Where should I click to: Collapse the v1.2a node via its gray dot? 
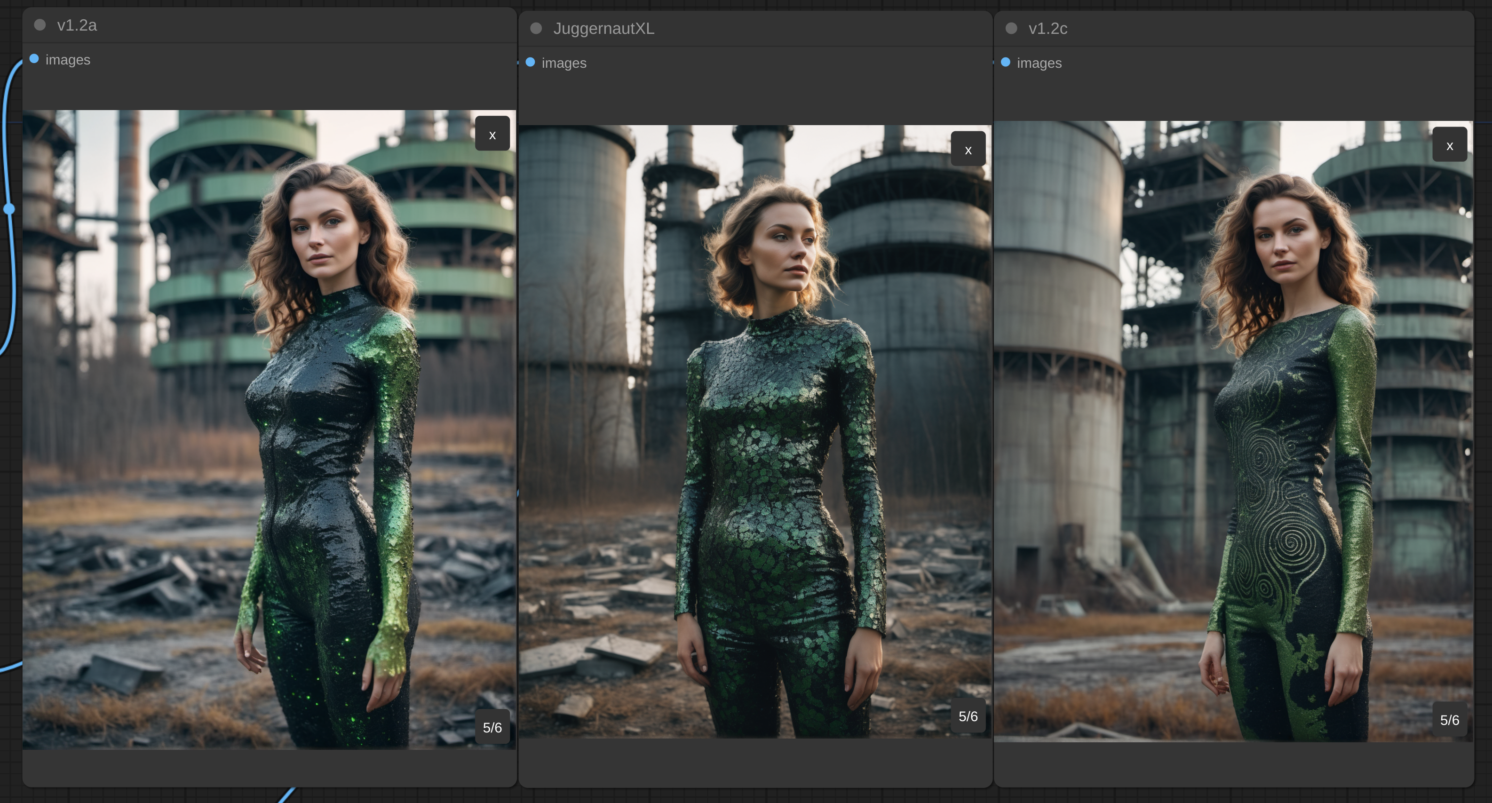(x=40, y=25)
